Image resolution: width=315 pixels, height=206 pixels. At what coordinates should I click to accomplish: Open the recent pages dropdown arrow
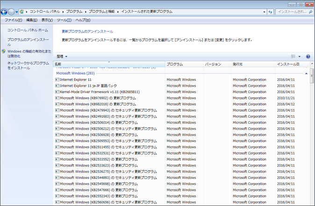tap(17, 12)
